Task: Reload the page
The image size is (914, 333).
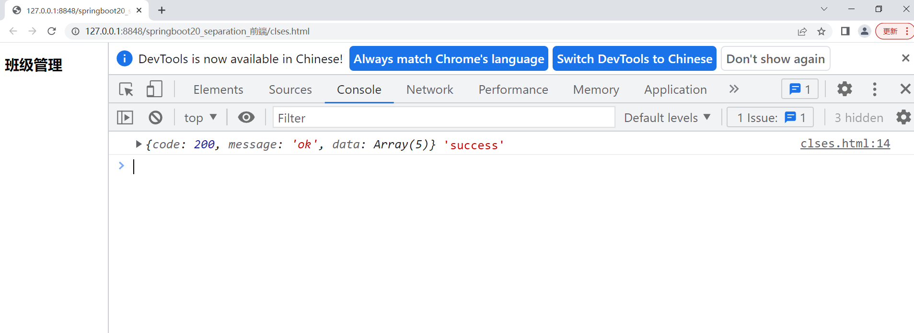Action: click(52, 31)
